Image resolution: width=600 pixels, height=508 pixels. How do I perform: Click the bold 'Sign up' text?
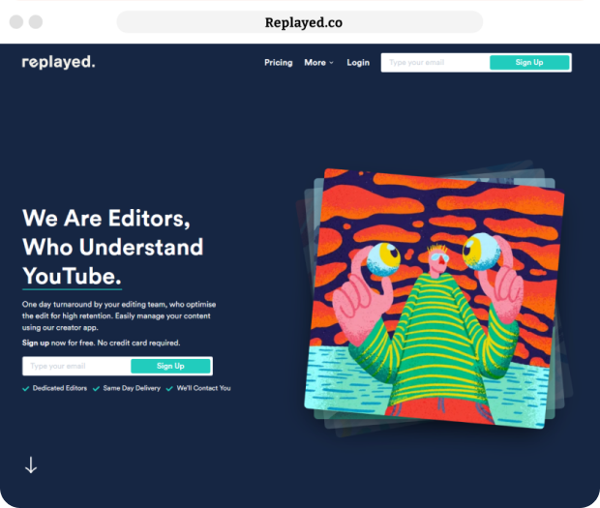click(x=36, y=344)
